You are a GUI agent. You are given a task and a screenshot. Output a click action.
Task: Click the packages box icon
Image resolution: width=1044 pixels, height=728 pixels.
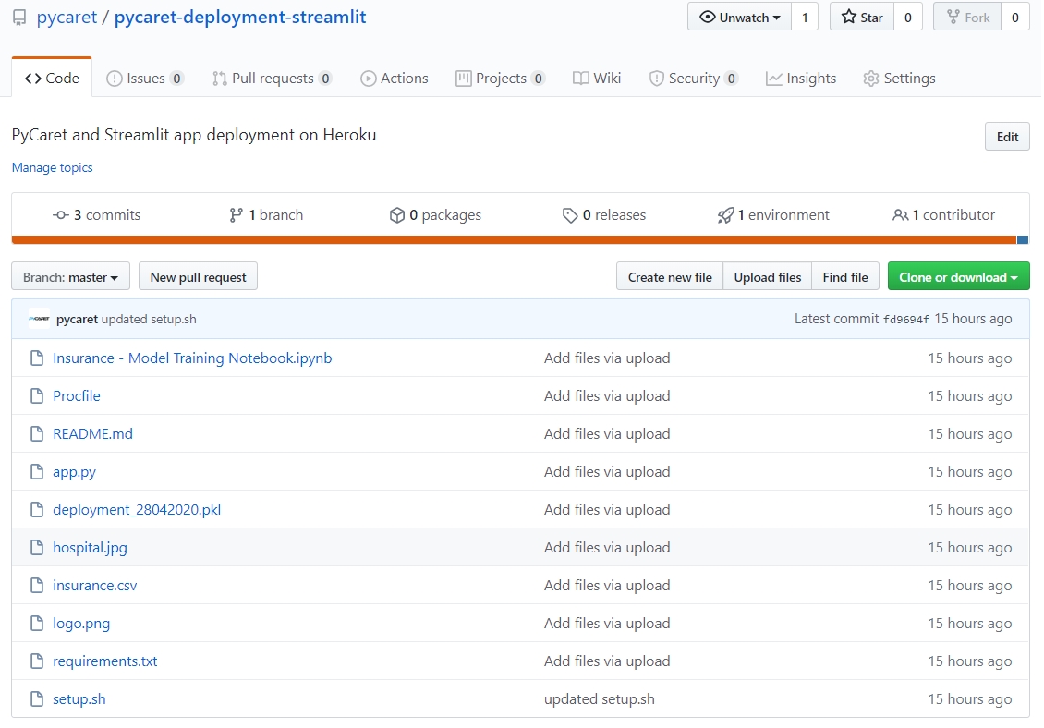click(397, 215)
